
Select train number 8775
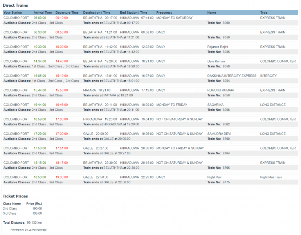pyautogui.click(x=226, y=182)
